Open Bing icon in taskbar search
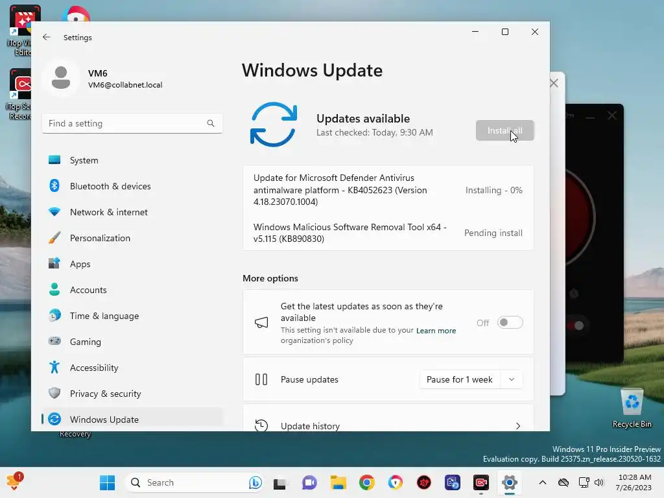The image size is (664, 498). coord(255,482)
